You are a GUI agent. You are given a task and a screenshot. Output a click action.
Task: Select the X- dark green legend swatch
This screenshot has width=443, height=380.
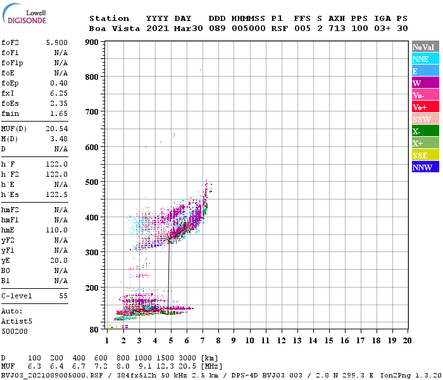(x=425, y=131)
